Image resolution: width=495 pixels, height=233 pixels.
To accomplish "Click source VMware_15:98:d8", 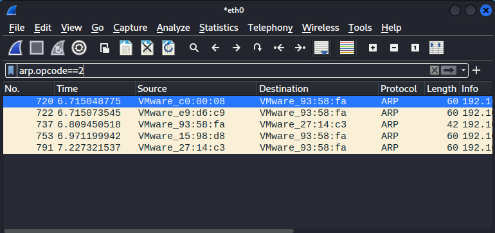I will pos(181,136).
